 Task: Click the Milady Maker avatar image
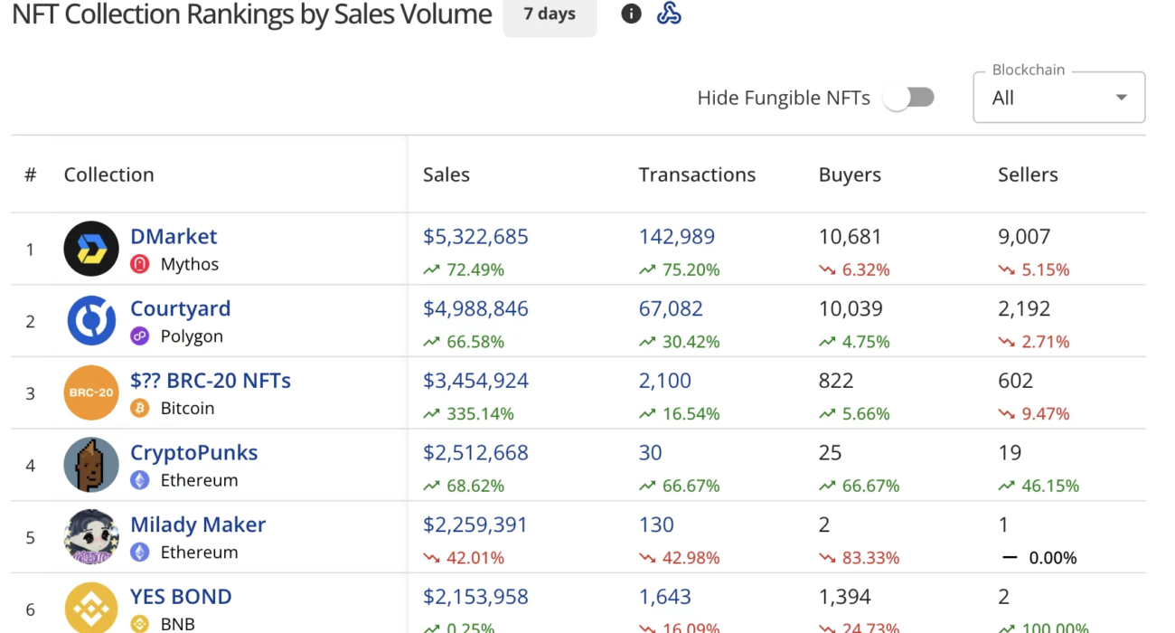point(91,537)
